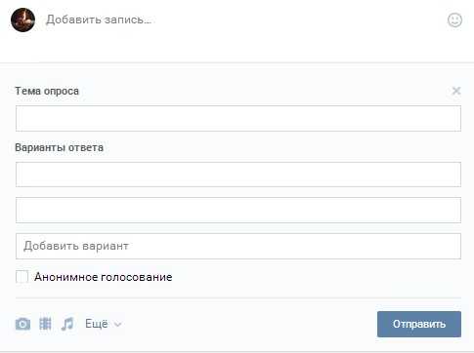The image size is (474, 353).
Task: Click the Добавить вариант field
Action: click(x=238, y=246)
